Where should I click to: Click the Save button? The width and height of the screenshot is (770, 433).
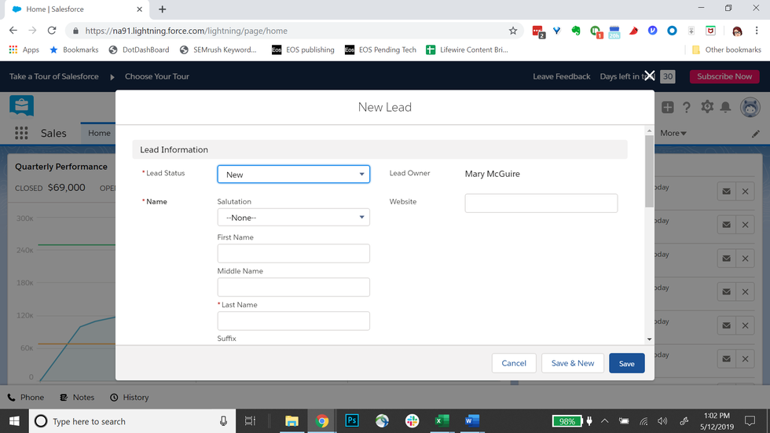[626, 363]
